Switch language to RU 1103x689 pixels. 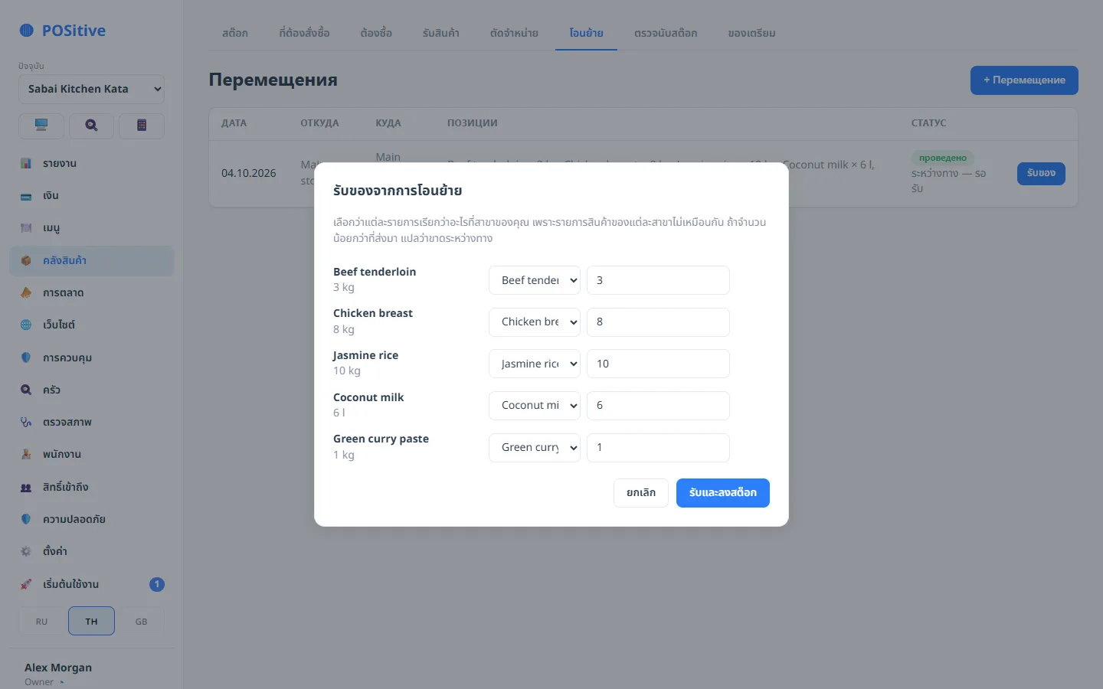(41, 622)
